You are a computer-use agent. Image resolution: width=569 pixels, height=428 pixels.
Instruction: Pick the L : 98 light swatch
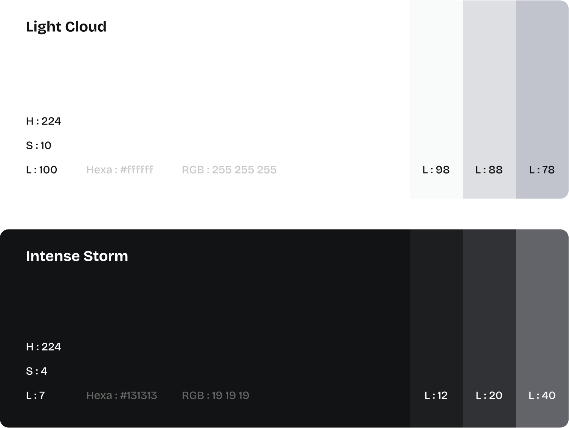tap(436, 99)
